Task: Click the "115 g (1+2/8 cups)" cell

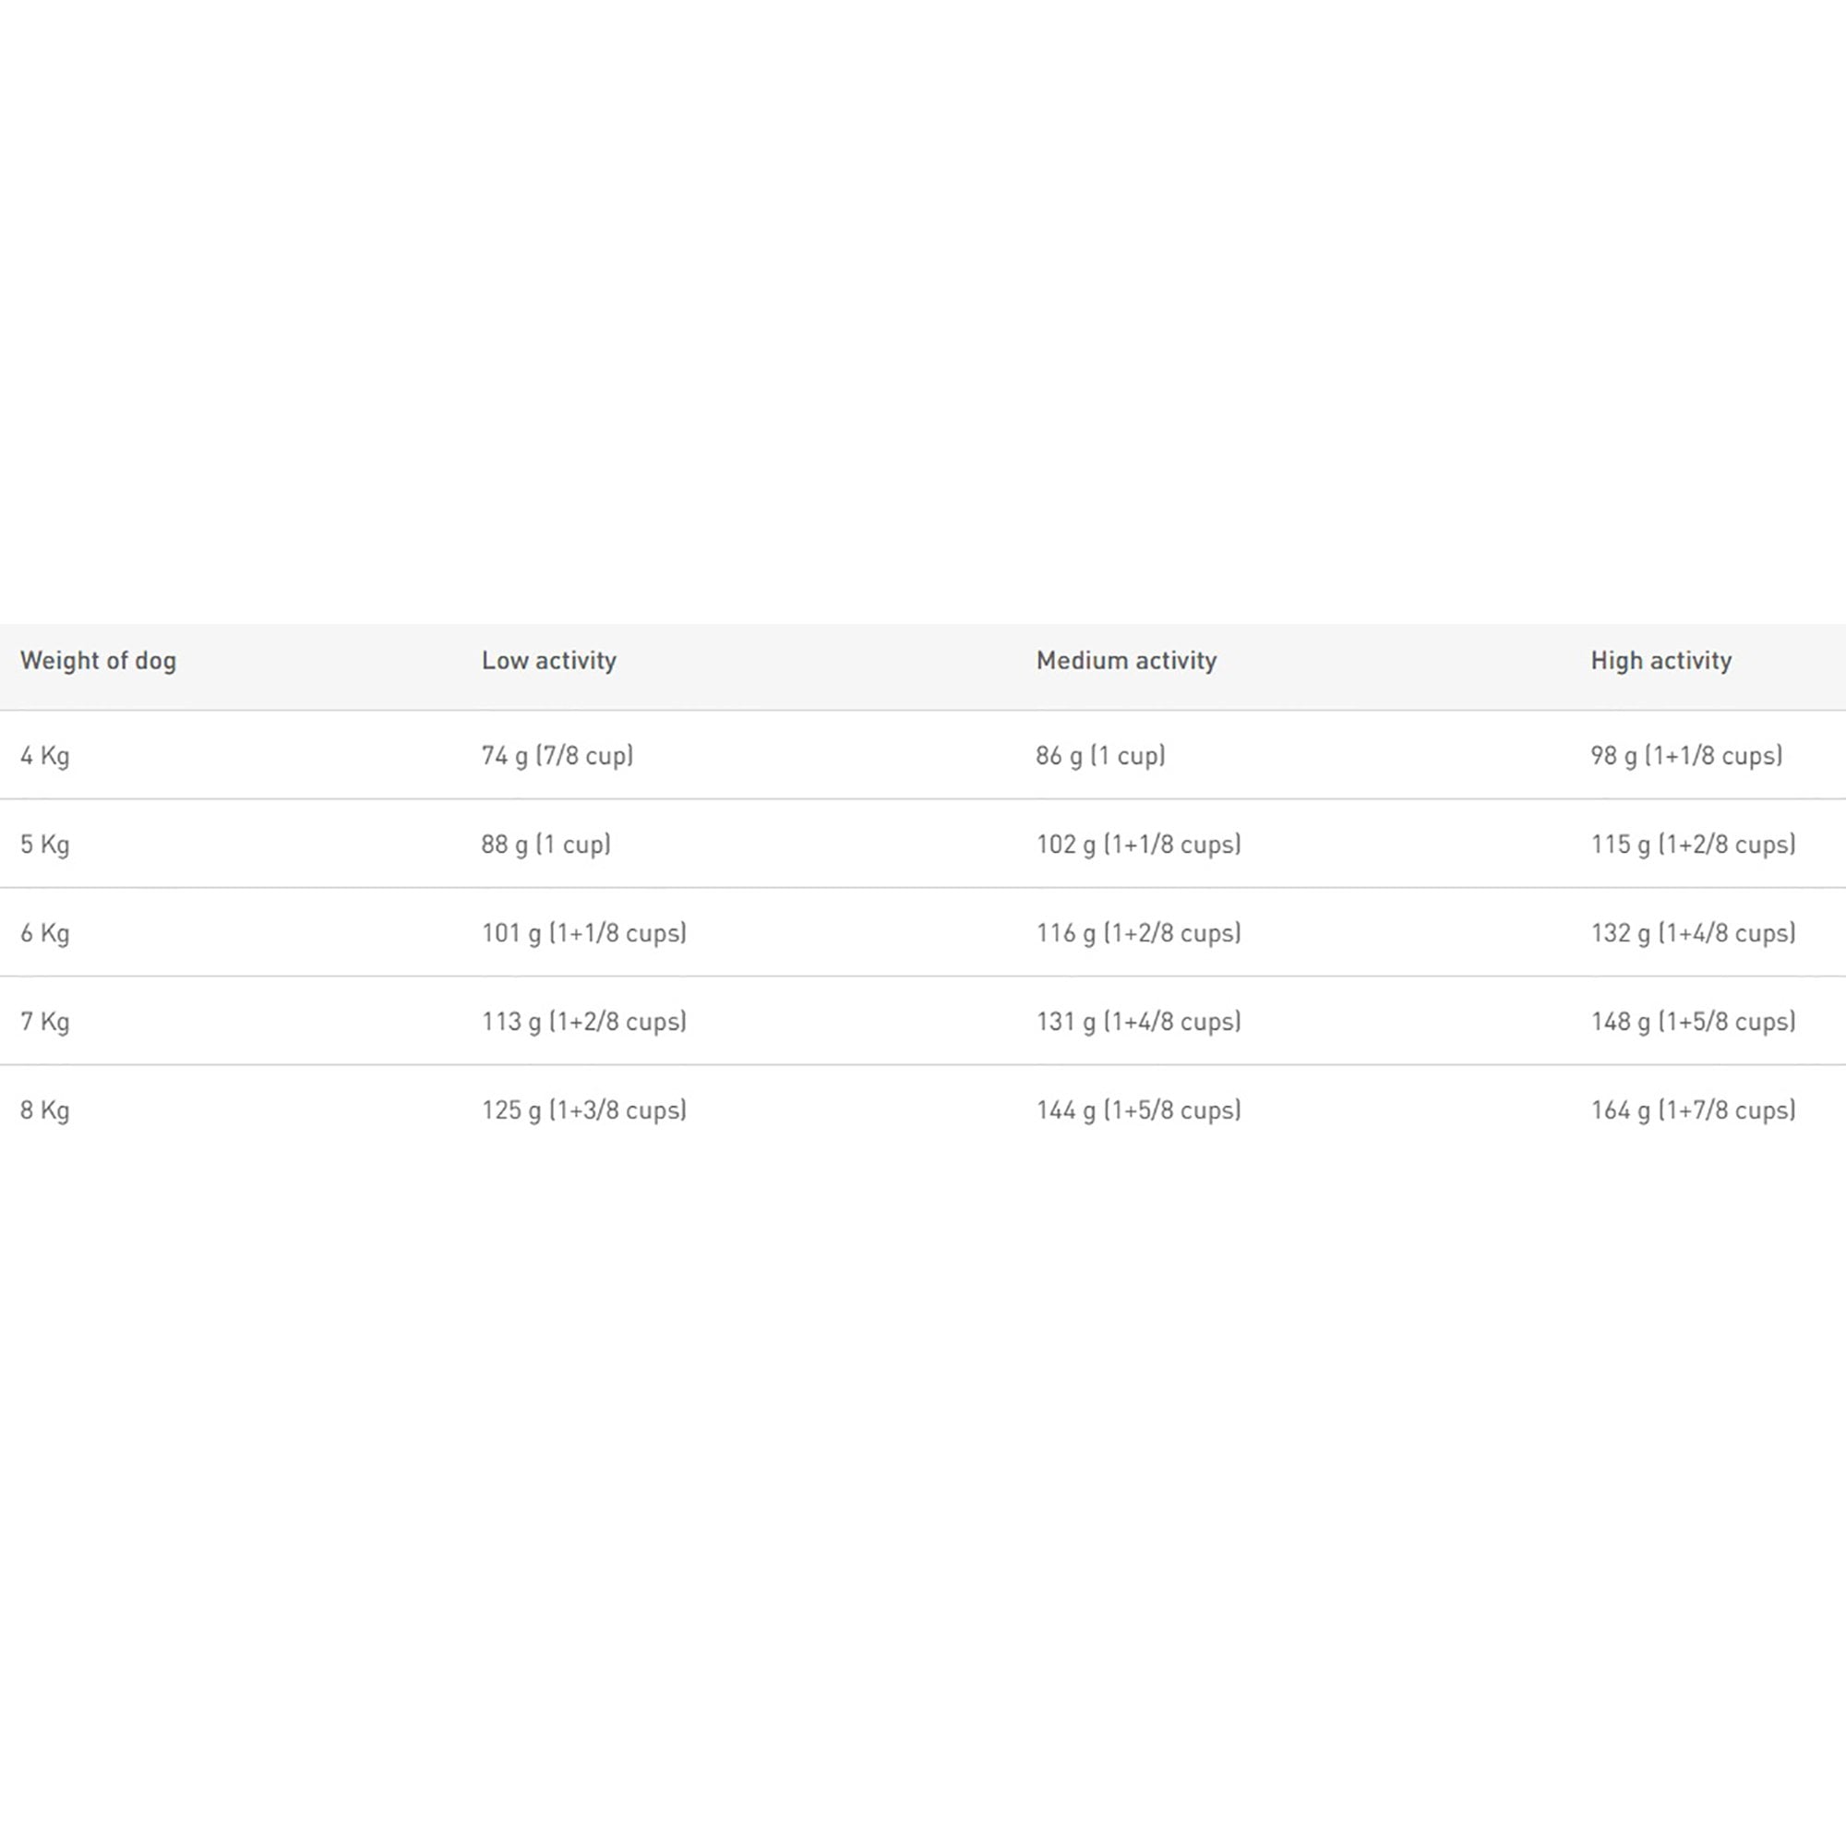Action: [x=1693, y=845]
